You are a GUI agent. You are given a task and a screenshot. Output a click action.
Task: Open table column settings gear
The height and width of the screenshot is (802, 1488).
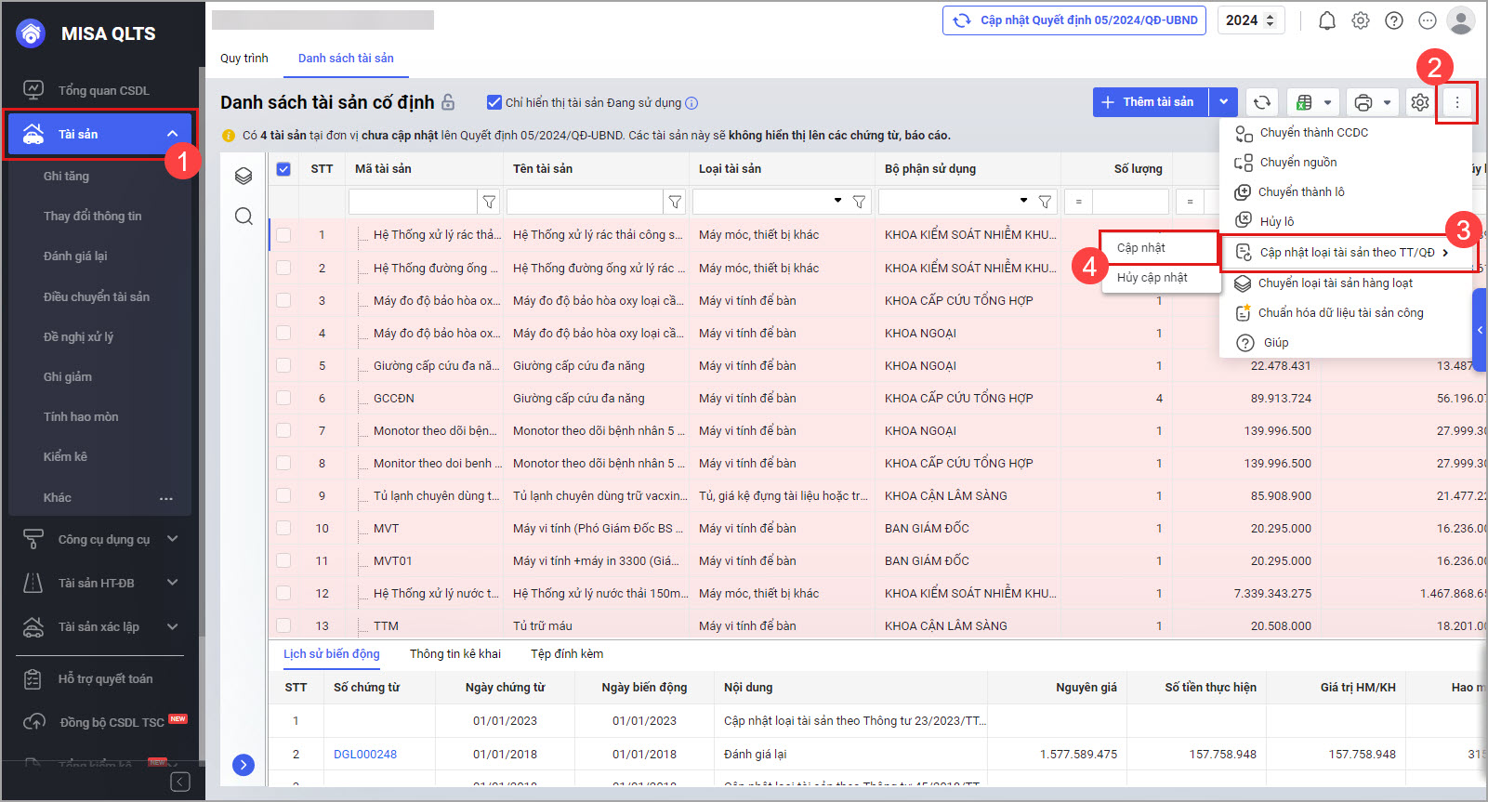coord(1419,102)
